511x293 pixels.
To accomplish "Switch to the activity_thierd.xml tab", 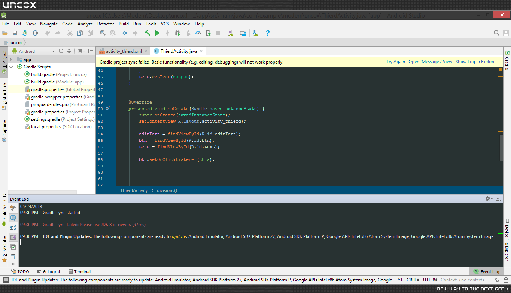I will coord(124,51).
